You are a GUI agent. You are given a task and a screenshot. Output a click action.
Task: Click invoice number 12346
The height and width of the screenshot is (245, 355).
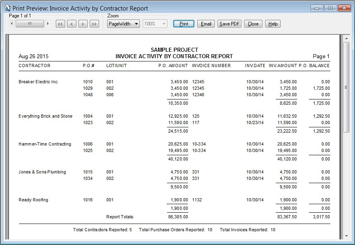pos(198,95)
